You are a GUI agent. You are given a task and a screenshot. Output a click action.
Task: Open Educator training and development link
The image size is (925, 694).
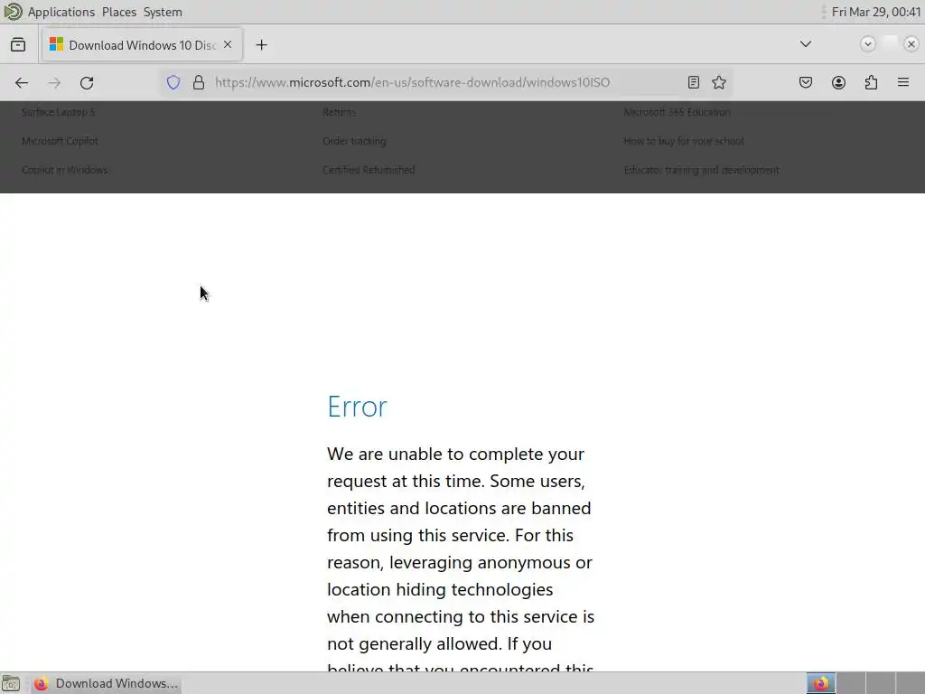coord(701,170)
